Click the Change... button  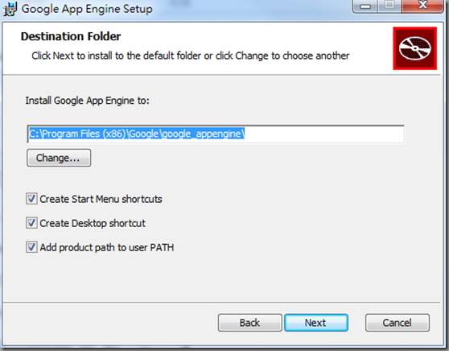coord(59,158)
